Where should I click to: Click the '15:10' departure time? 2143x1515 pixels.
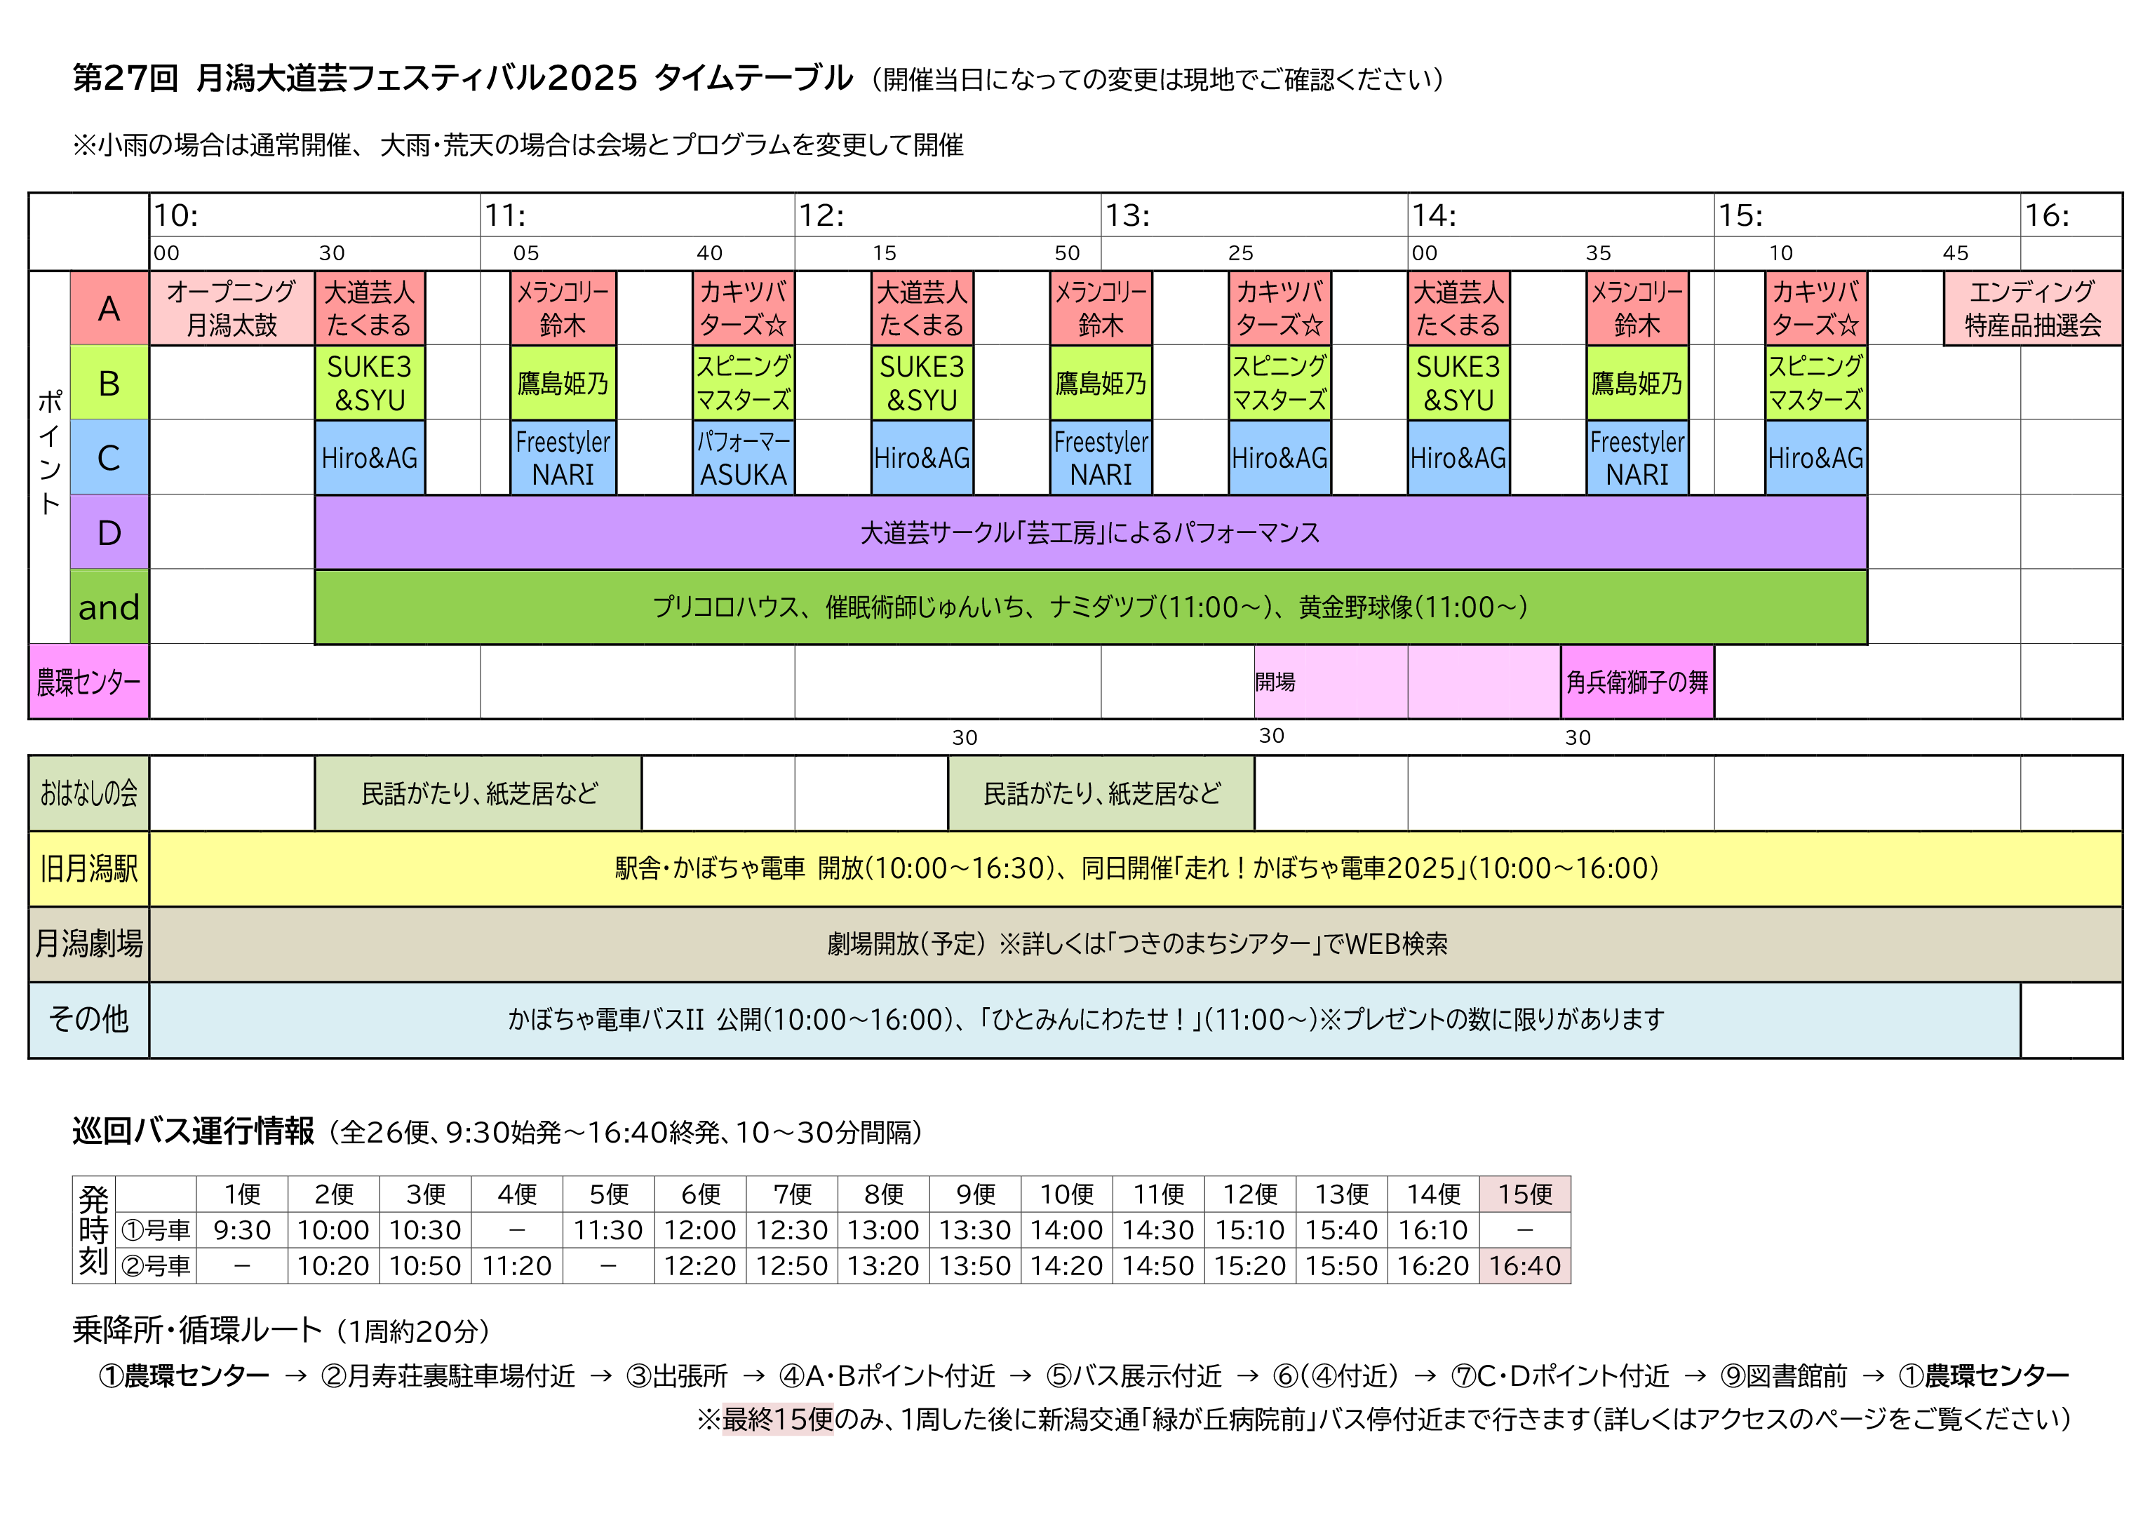click(1251, 1230)
